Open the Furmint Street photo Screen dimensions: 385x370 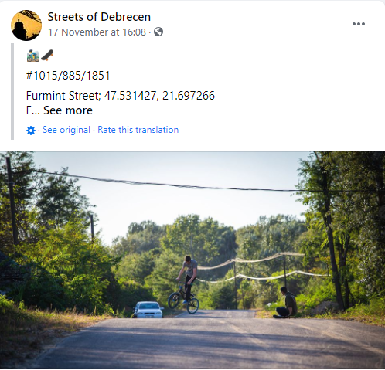tap(192, 260)
